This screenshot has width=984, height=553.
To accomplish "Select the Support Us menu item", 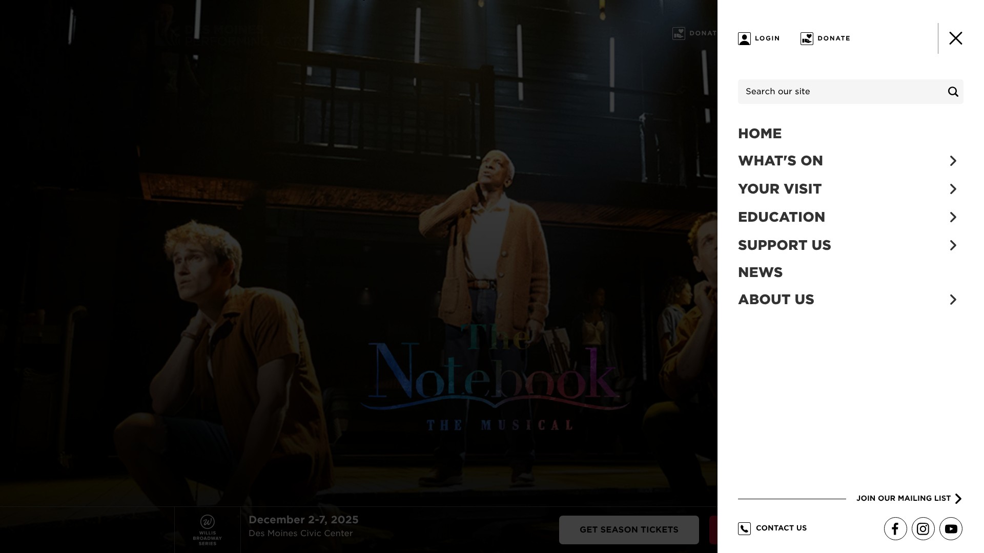I will pyautogui.click(x=784, y=245).
